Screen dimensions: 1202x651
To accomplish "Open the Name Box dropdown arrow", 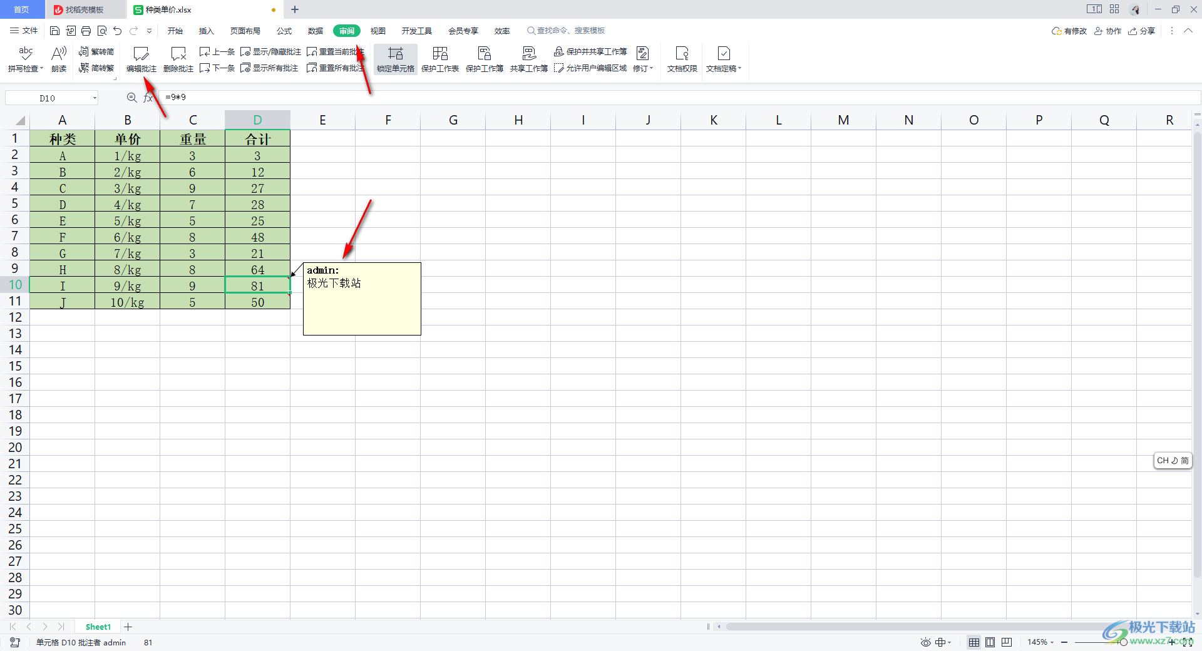I will 95,98.
